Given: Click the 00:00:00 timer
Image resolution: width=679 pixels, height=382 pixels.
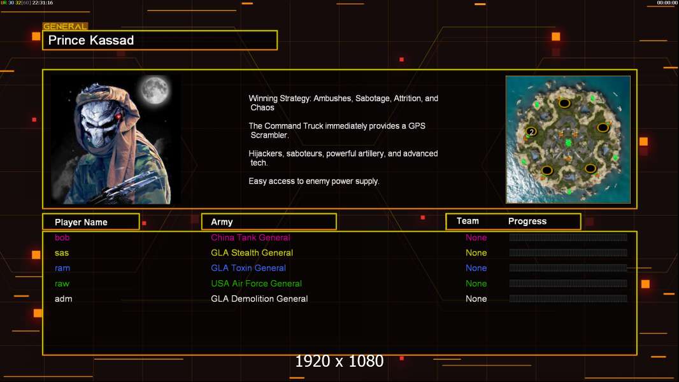Looking at the screenshot, I should pos(667,3).
